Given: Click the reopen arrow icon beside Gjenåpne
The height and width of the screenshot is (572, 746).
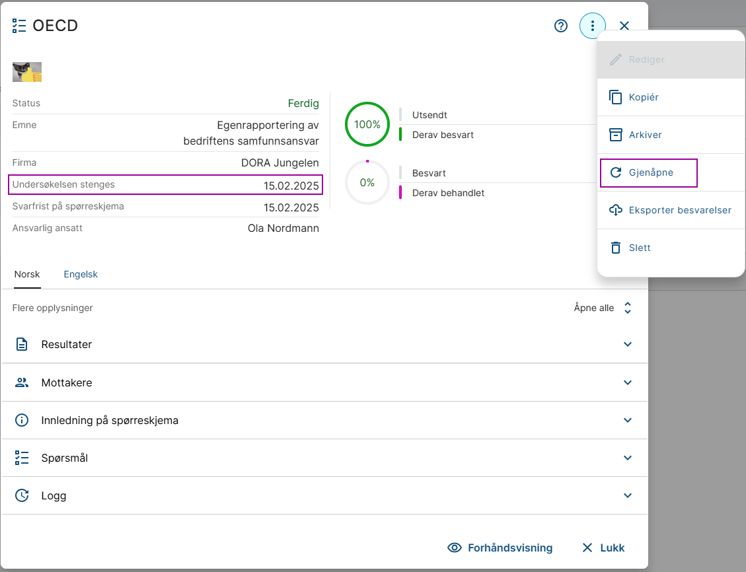Looking at the screenshot, I should [x=616, y=172].
